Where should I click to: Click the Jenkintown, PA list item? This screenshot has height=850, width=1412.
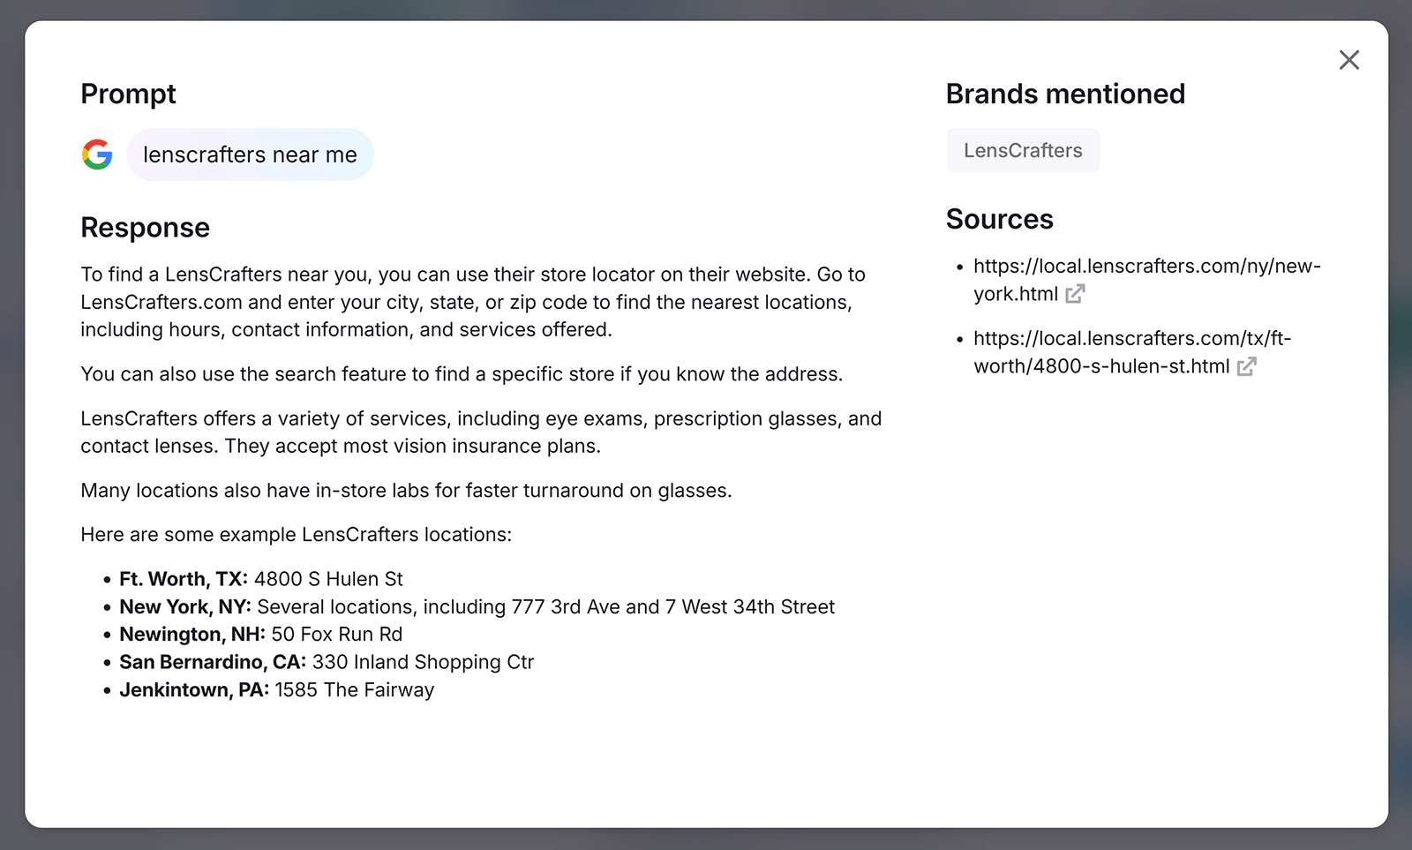point(277,689)
